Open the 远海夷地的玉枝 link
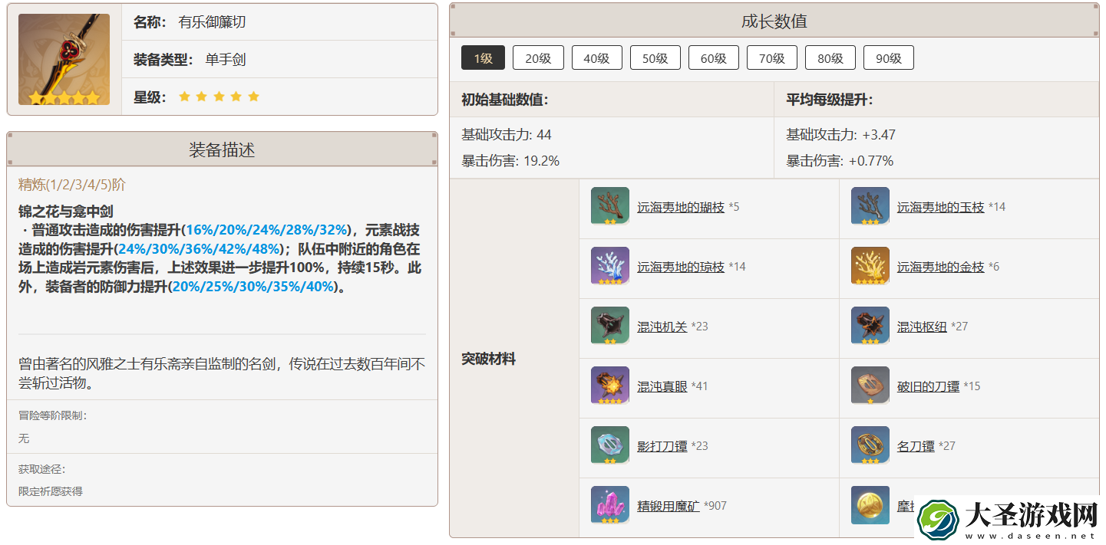The width and height of the screenshot is (1106, 545). click(941, 207)
